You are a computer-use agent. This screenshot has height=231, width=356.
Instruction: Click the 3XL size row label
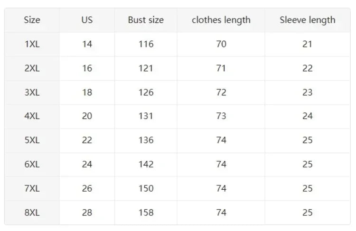pyautogui.click(x=32, y=92)
